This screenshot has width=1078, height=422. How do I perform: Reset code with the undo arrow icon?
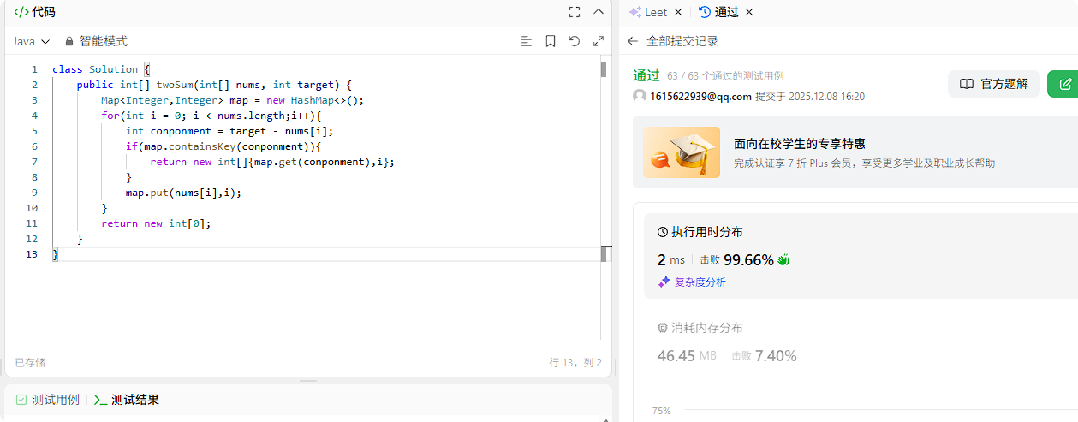tap(575, 41)
